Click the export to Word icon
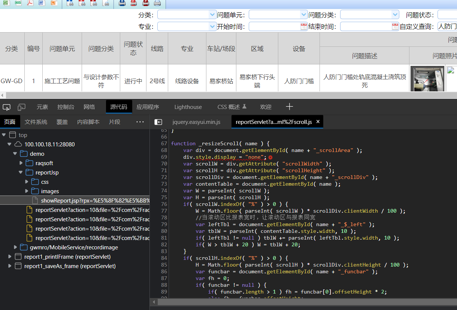This screenshot has height=310, width=457. [42, 3]
